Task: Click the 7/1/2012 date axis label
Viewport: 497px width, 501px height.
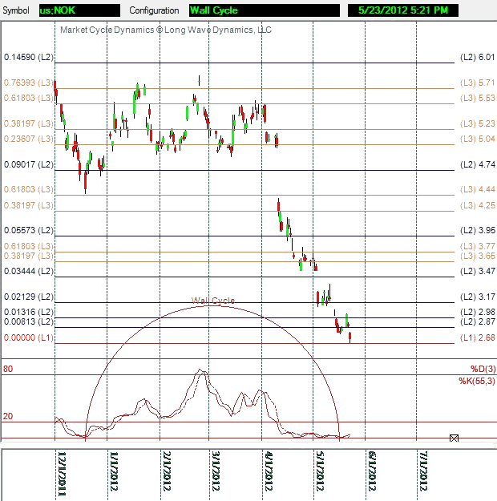Action: pos(422,474)
